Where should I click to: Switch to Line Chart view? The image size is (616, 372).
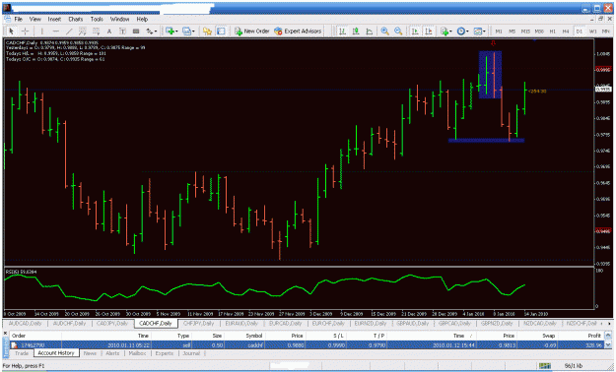coord(370,31)
